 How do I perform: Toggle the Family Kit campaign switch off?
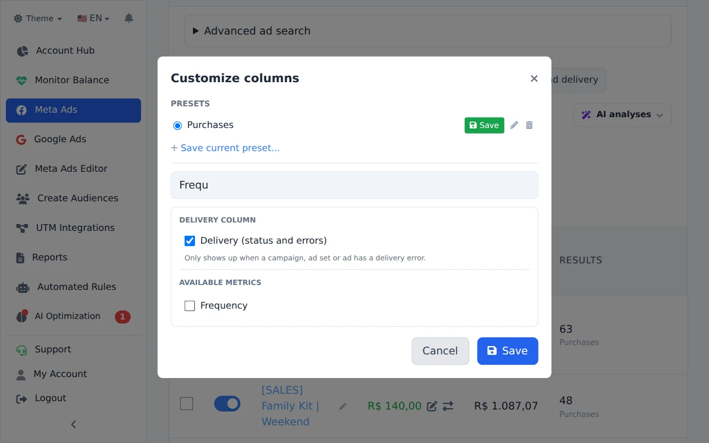pyautogui.click(x=227, y=404)
